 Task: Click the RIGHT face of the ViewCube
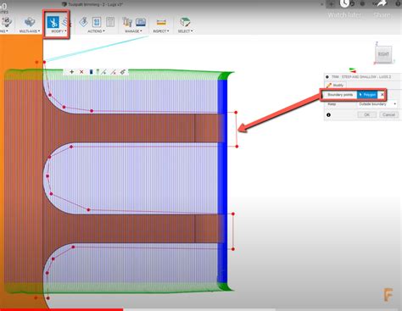point(383,54)
